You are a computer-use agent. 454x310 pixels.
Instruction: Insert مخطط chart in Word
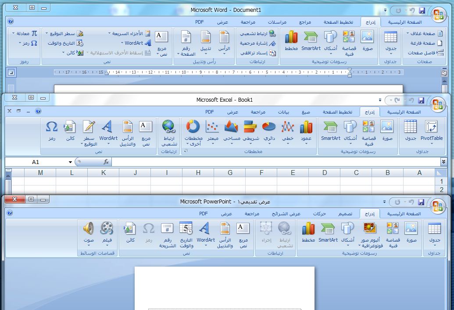point(291,41)
